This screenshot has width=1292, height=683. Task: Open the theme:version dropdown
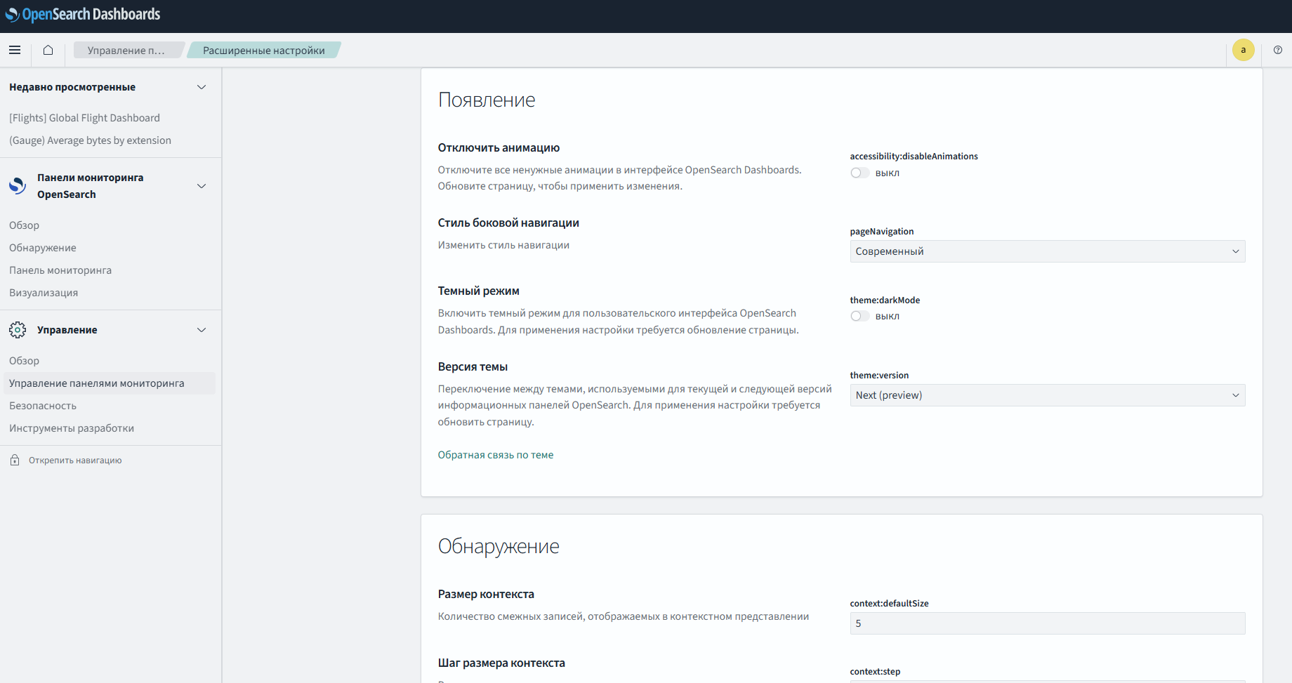(1047, 395)
